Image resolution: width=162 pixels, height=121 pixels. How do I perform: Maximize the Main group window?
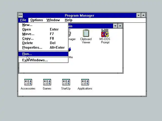pos(120,26)
